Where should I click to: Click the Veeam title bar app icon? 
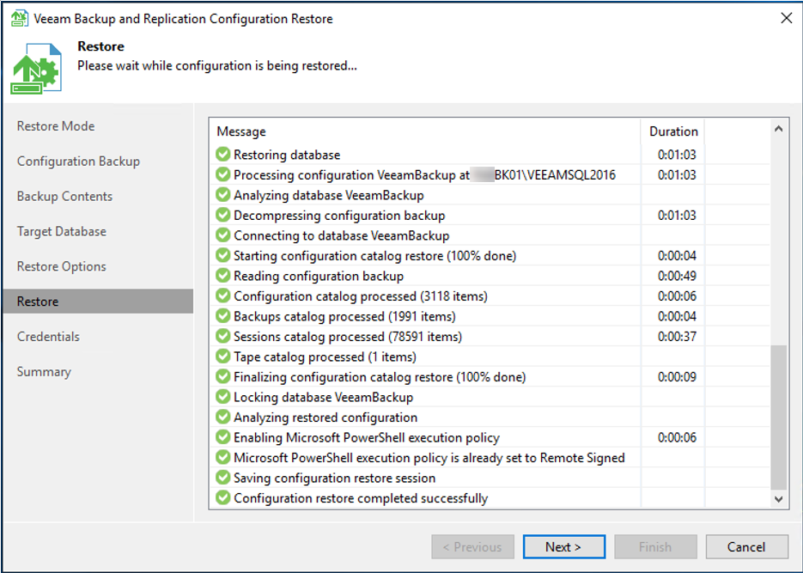20,18
